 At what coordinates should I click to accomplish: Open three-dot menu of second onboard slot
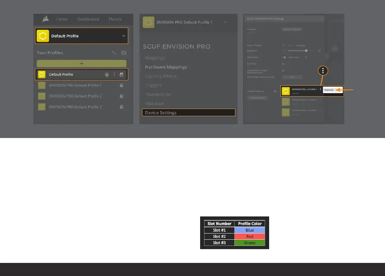pos(320,100)
